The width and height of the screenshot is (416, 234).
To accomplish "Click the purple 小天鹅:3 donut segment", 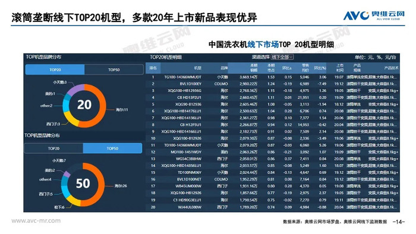I will 74,89.
